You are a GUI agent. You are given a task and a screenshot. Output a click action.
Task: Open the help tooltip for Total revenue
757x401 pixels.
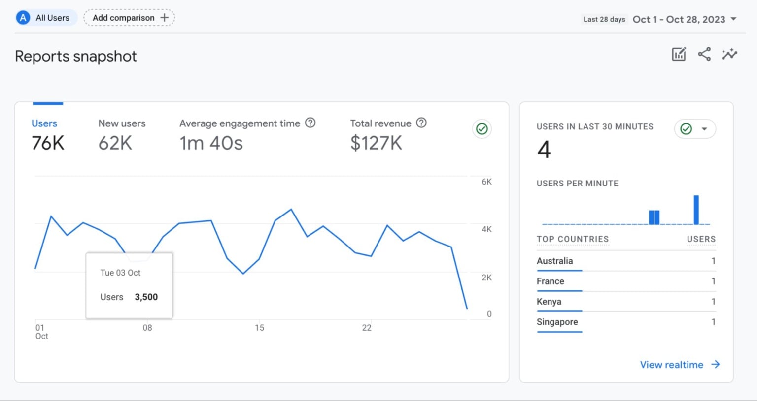[x=422, y=123]
